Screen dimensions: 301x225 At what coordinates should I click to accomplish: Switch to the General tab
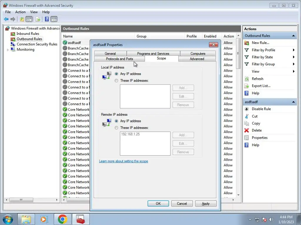110,54
